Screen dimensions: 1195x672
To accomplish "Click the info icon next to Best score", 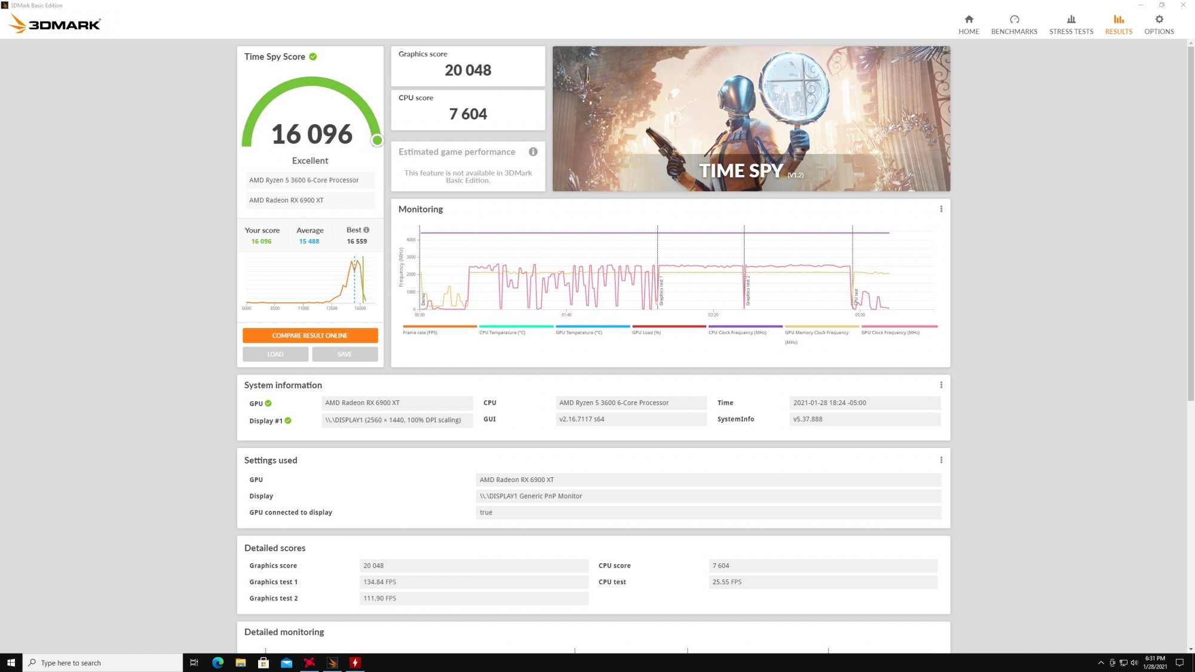I will [x=366, y=230].
